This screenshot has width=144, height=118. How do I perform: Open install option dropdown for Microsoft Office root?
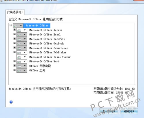tap(18, 26)
